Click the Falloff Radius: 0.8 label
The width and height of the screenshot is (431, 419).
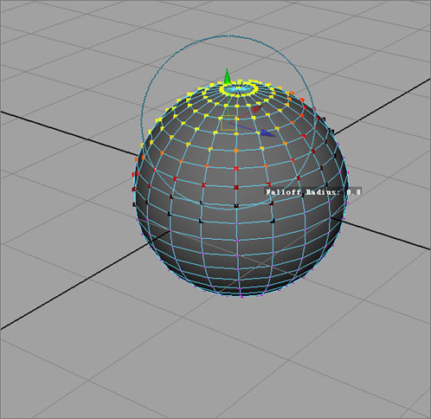[313, 192]
